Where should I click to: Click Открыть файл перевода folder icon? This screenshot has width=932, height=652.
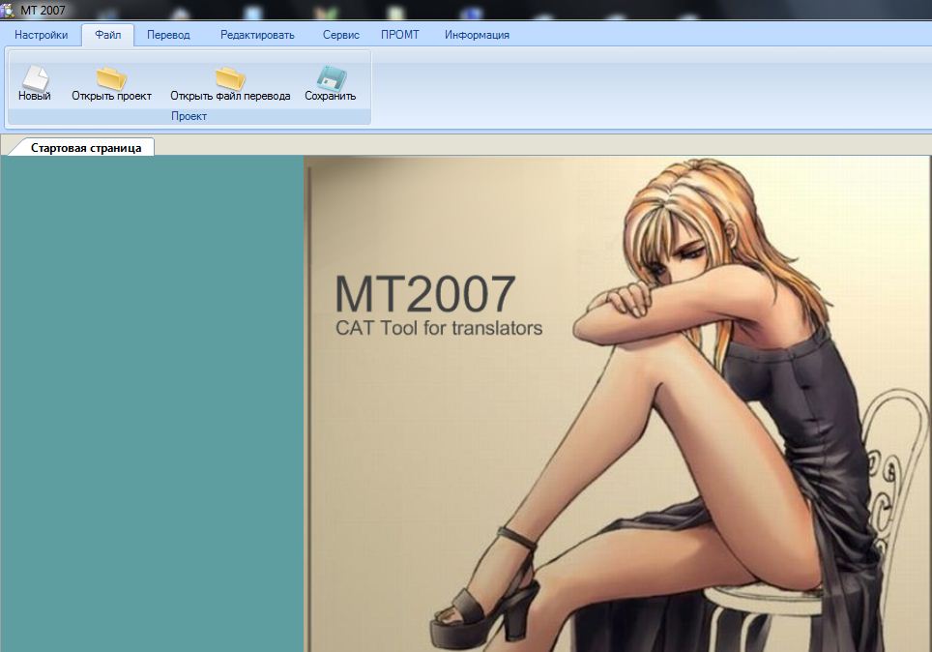tap(231, 78)
